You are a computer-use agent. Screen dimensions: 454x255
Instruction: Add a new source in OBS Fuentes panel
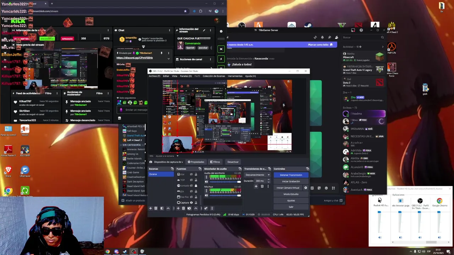(x=178, y=208)
